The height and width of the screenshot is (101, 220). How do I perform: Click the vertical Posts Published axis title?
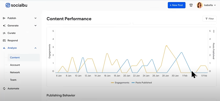(213, 51)
